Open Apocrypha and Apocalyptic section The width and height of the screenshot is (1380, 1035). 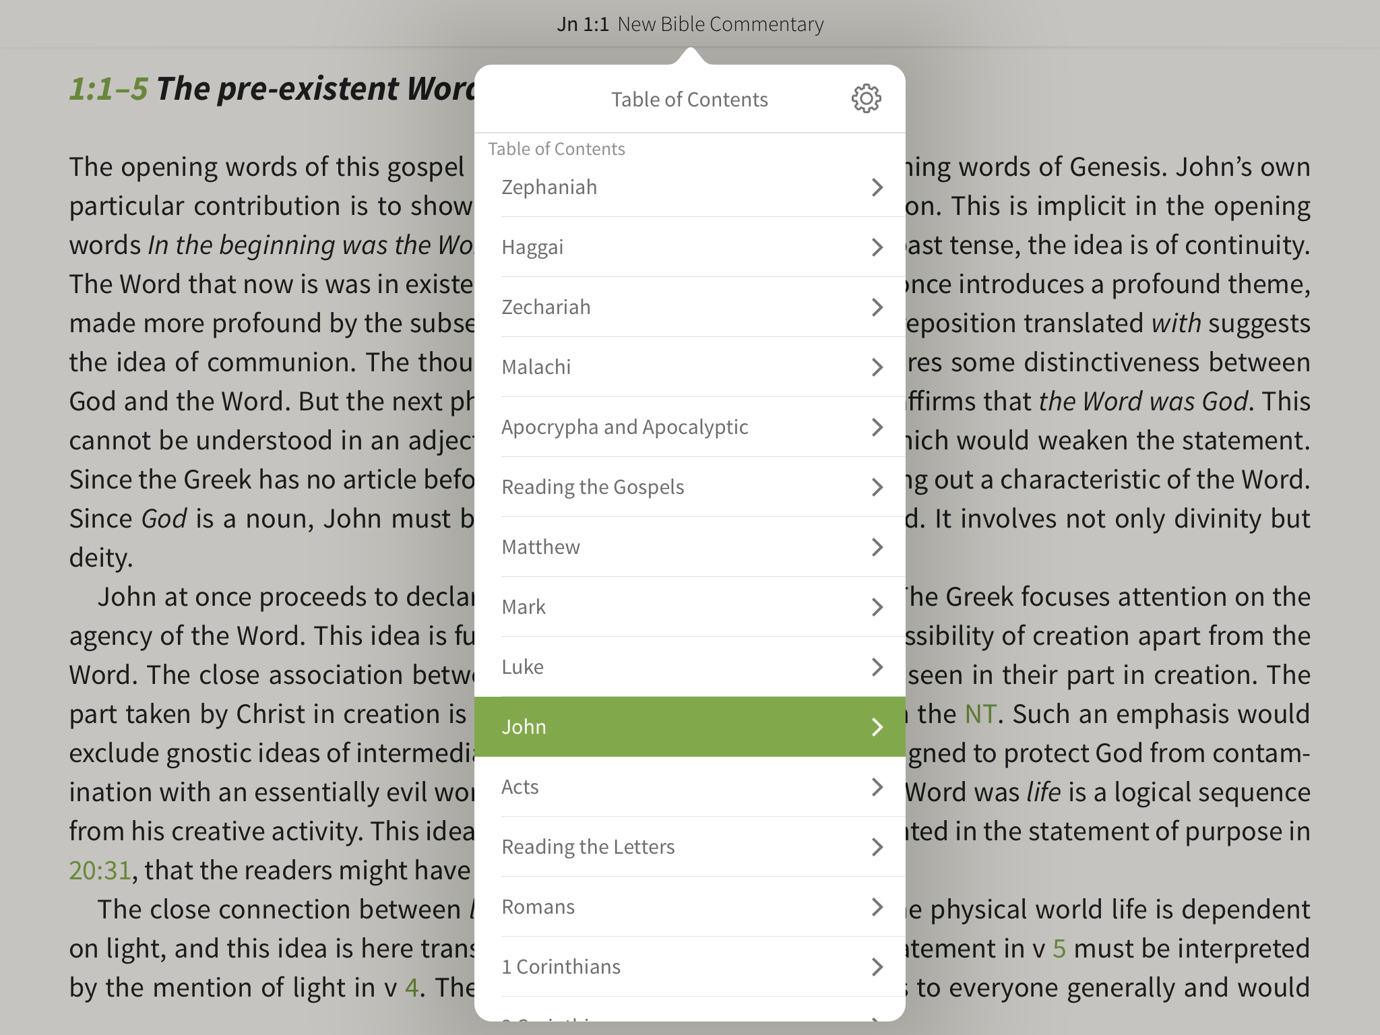(x=689, y=427)
